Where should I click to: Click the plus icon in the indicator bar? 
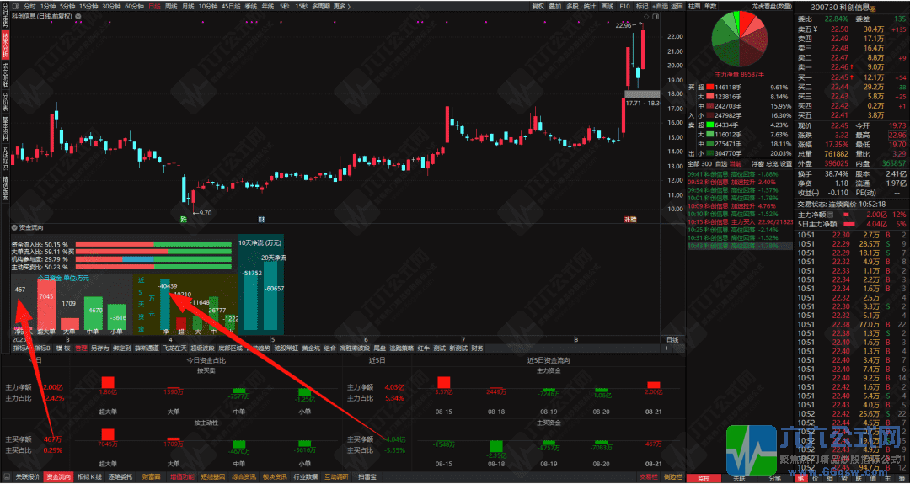(x=666, y=348)
